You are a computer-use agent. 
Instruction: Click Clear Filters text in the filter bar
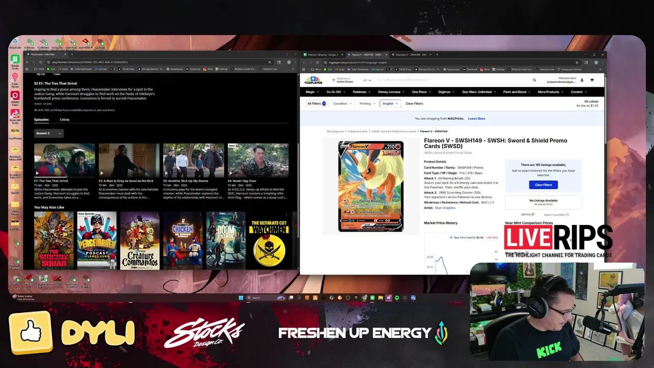click(414, 103)
